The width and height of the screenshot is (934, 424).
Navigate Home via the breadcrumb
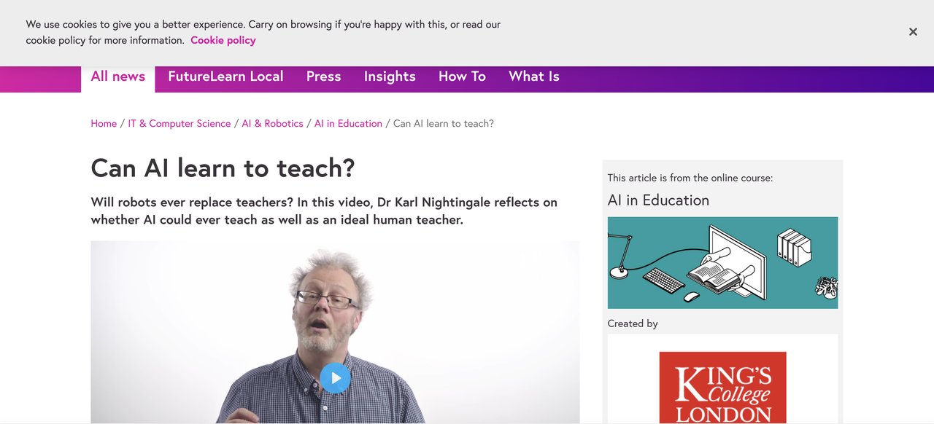[103, 123]
